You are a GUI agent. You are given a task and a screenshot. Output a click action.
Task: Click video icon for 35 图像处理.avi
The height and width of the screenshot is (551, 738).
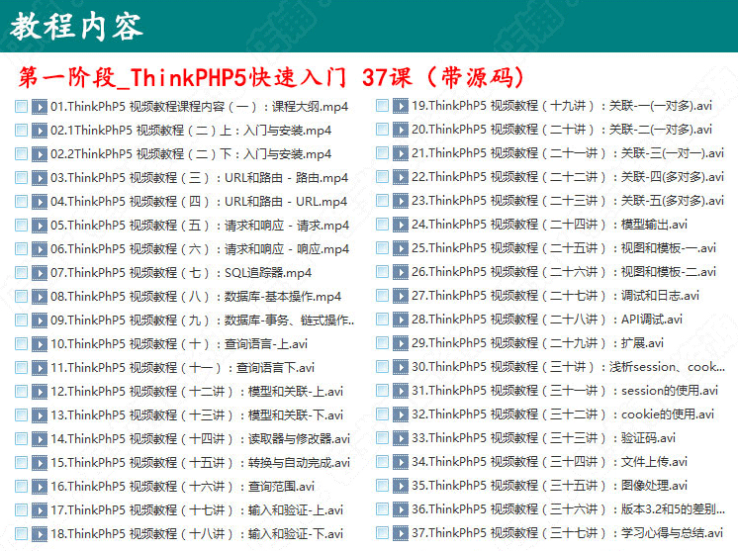[401, 486]
